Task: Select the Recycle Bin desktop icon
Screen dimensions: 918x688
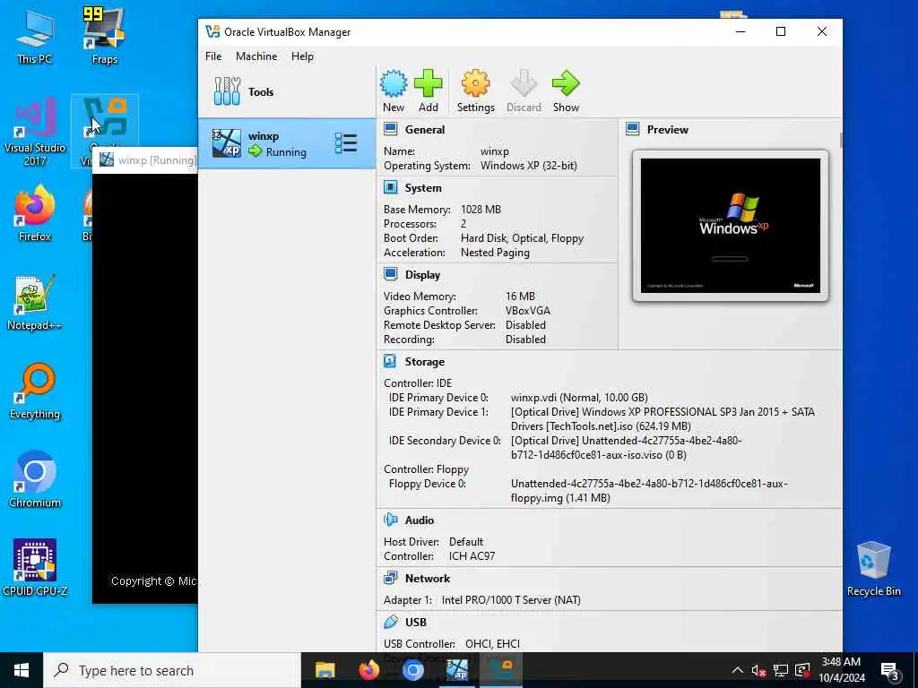Action: (873, 568)
